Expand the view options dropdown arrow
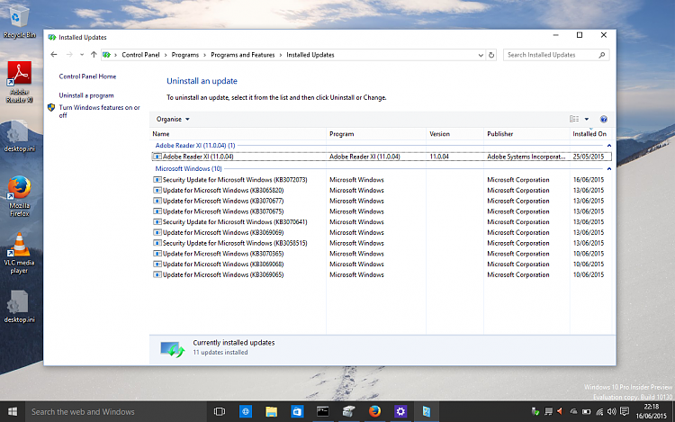Image resolution: width=675 pixels, height=422 pixels. point(587,119)
